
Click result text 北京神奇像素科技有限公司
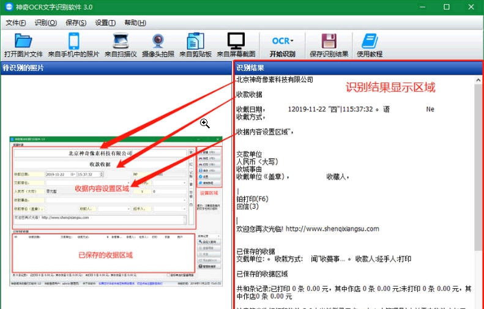[275, 80]
